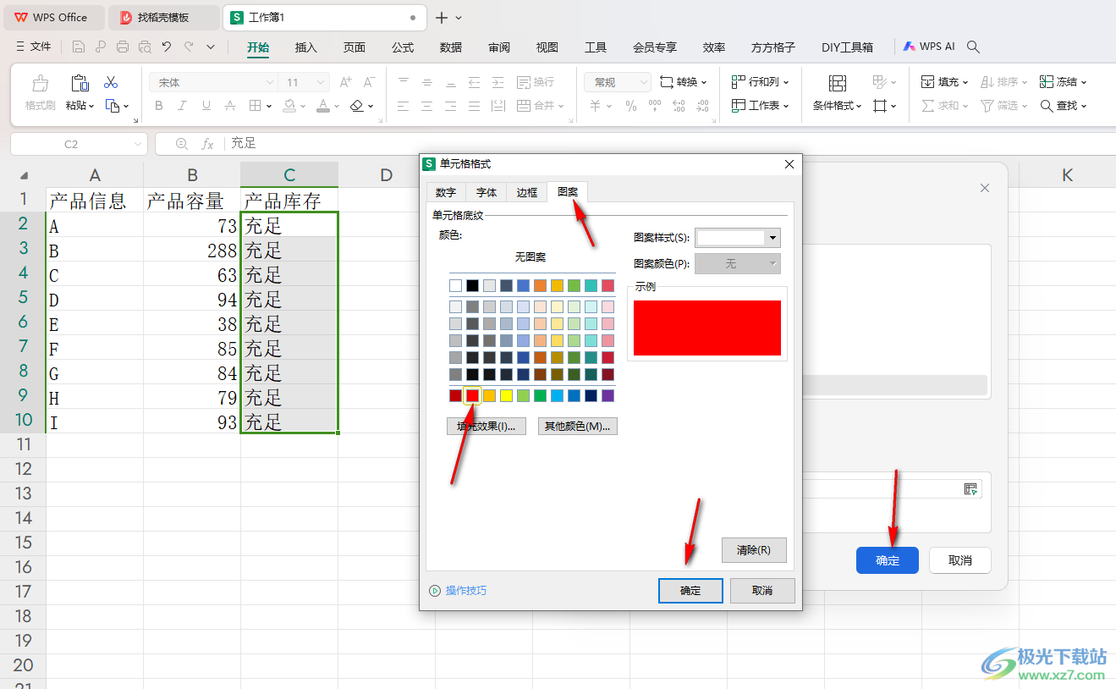1116x689 pixels.
Task: Click the Paste (粘贴) clipboard icon
Action: [80, 83]
